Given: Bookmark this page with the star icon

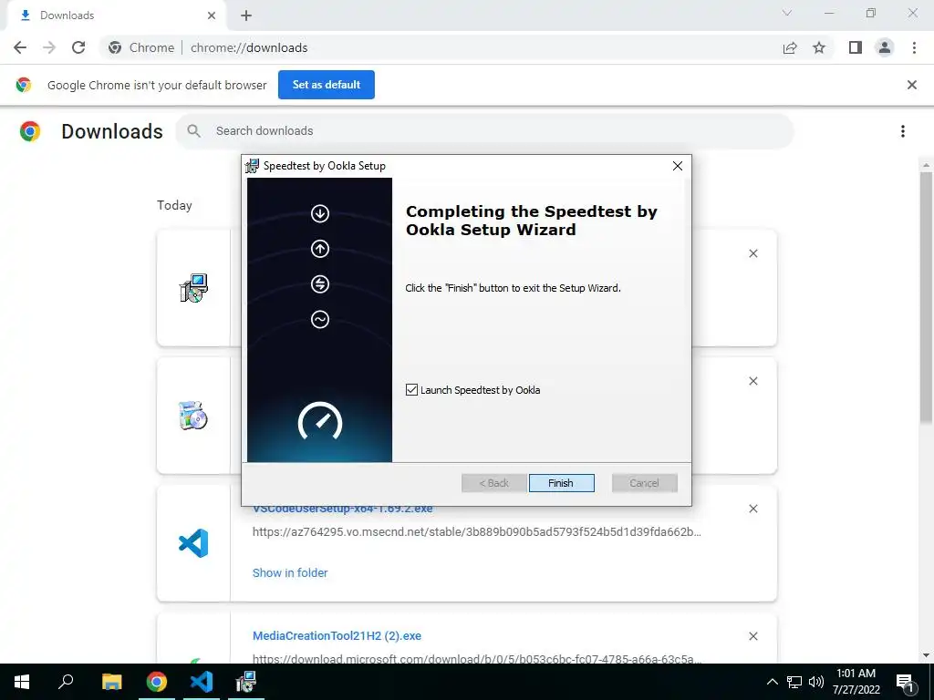Looking at the screenshot, I should (x=819, y=47).
